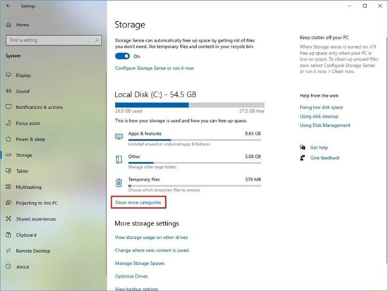The image size is (388, 291).
Task: Expand Show more categories
Action: click(138, 202)
